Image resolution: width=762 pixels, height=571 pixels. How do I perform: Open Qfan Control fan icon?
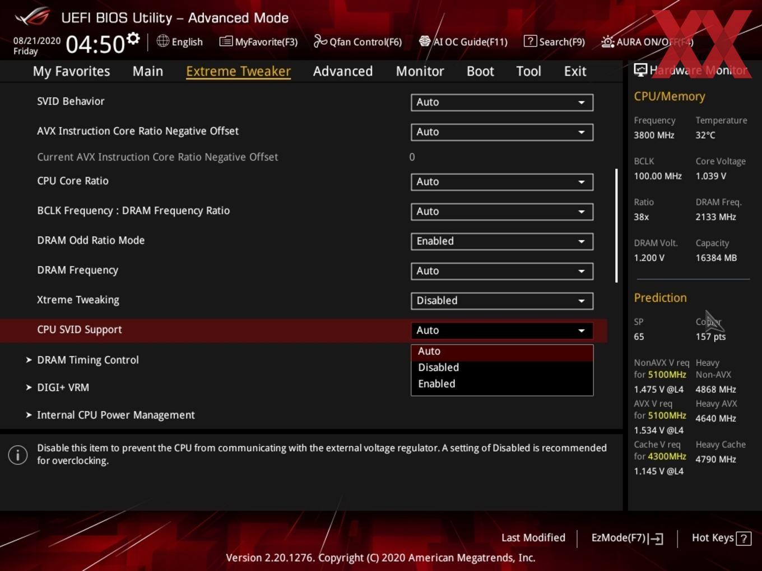[320, 41]
